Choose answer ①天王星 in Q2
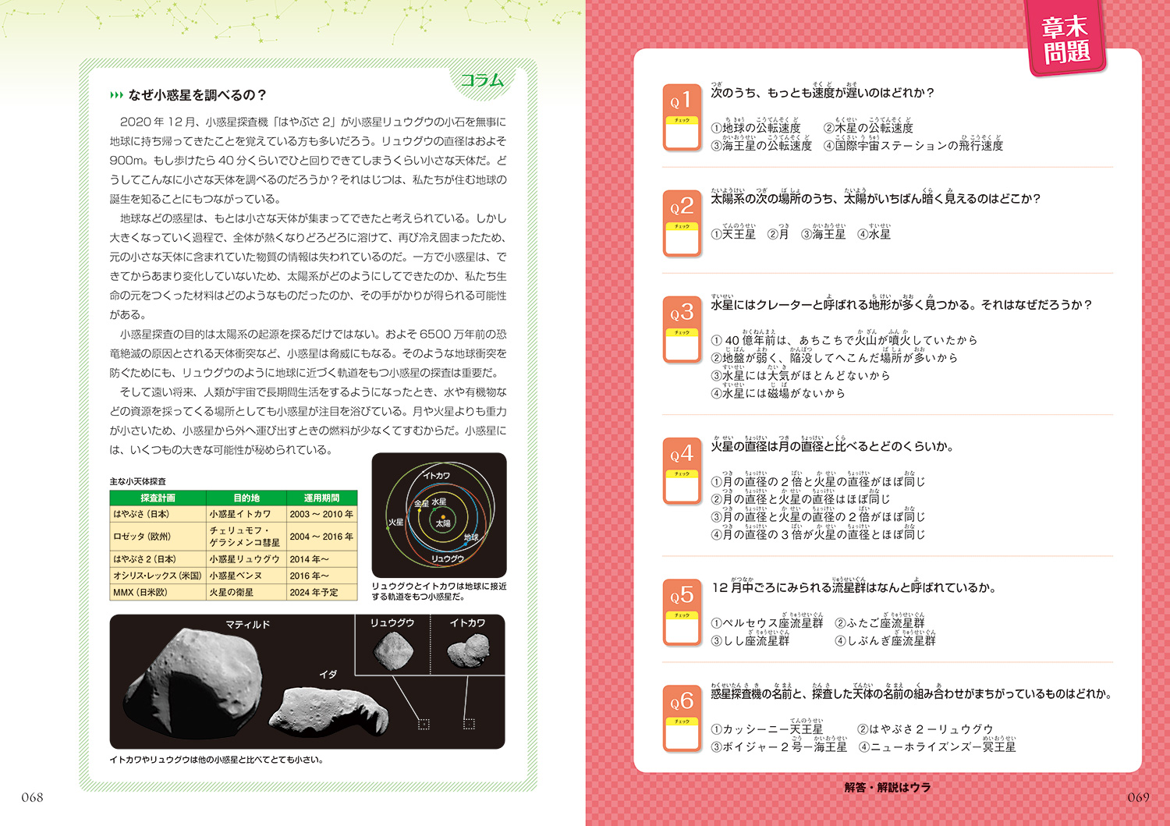The width and height of the screenshot is (1170, 826). [x=733, y=234]
